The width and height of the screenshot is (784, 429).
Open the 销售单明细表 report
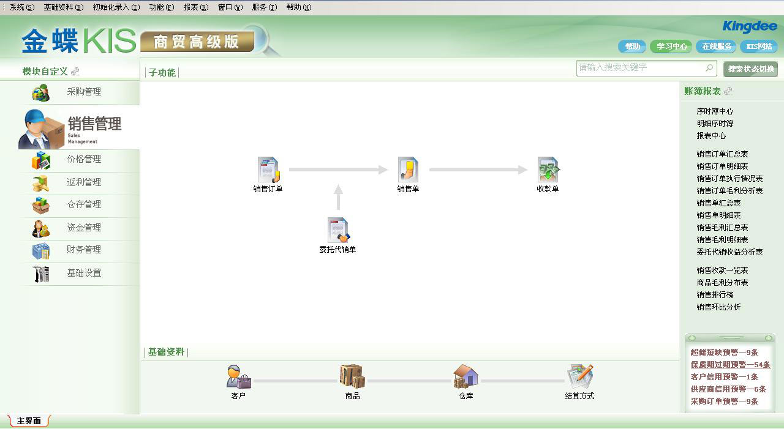pyautogui.click(x=718, y=215)
